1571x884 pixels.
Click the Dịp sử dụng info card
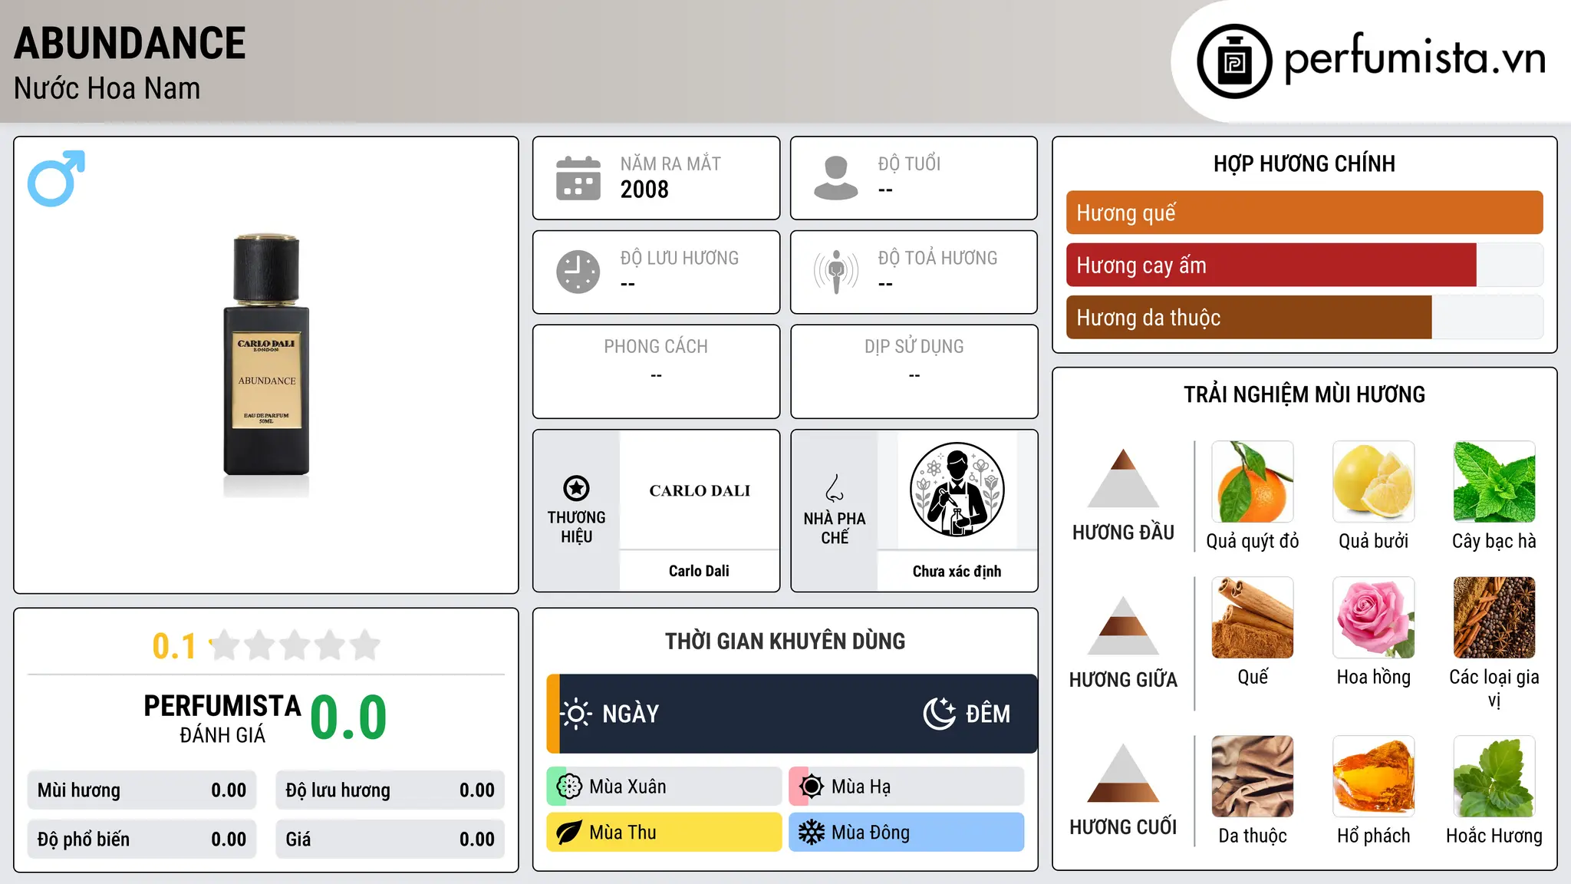[914, 371]
